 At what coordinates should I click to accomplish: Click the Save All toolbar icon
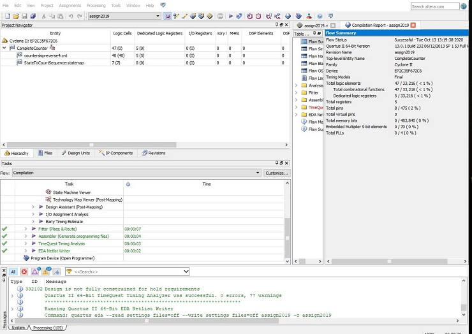point(33,16)
